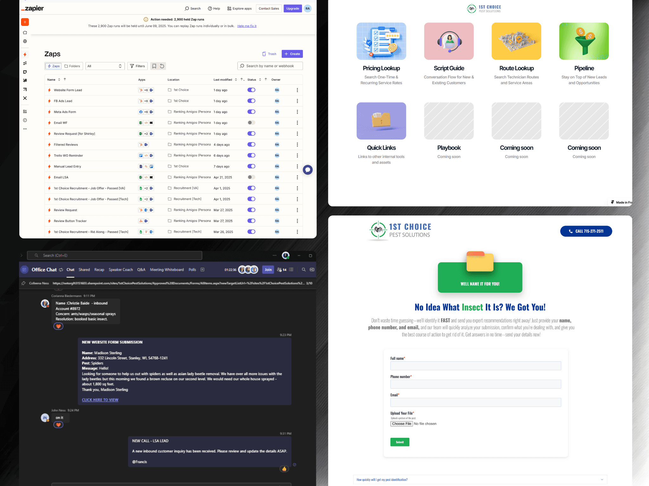Open the Filters dropdown in Zaps
Image resolution: width=649 pixels, height=486 pixels.
[138, 66]
